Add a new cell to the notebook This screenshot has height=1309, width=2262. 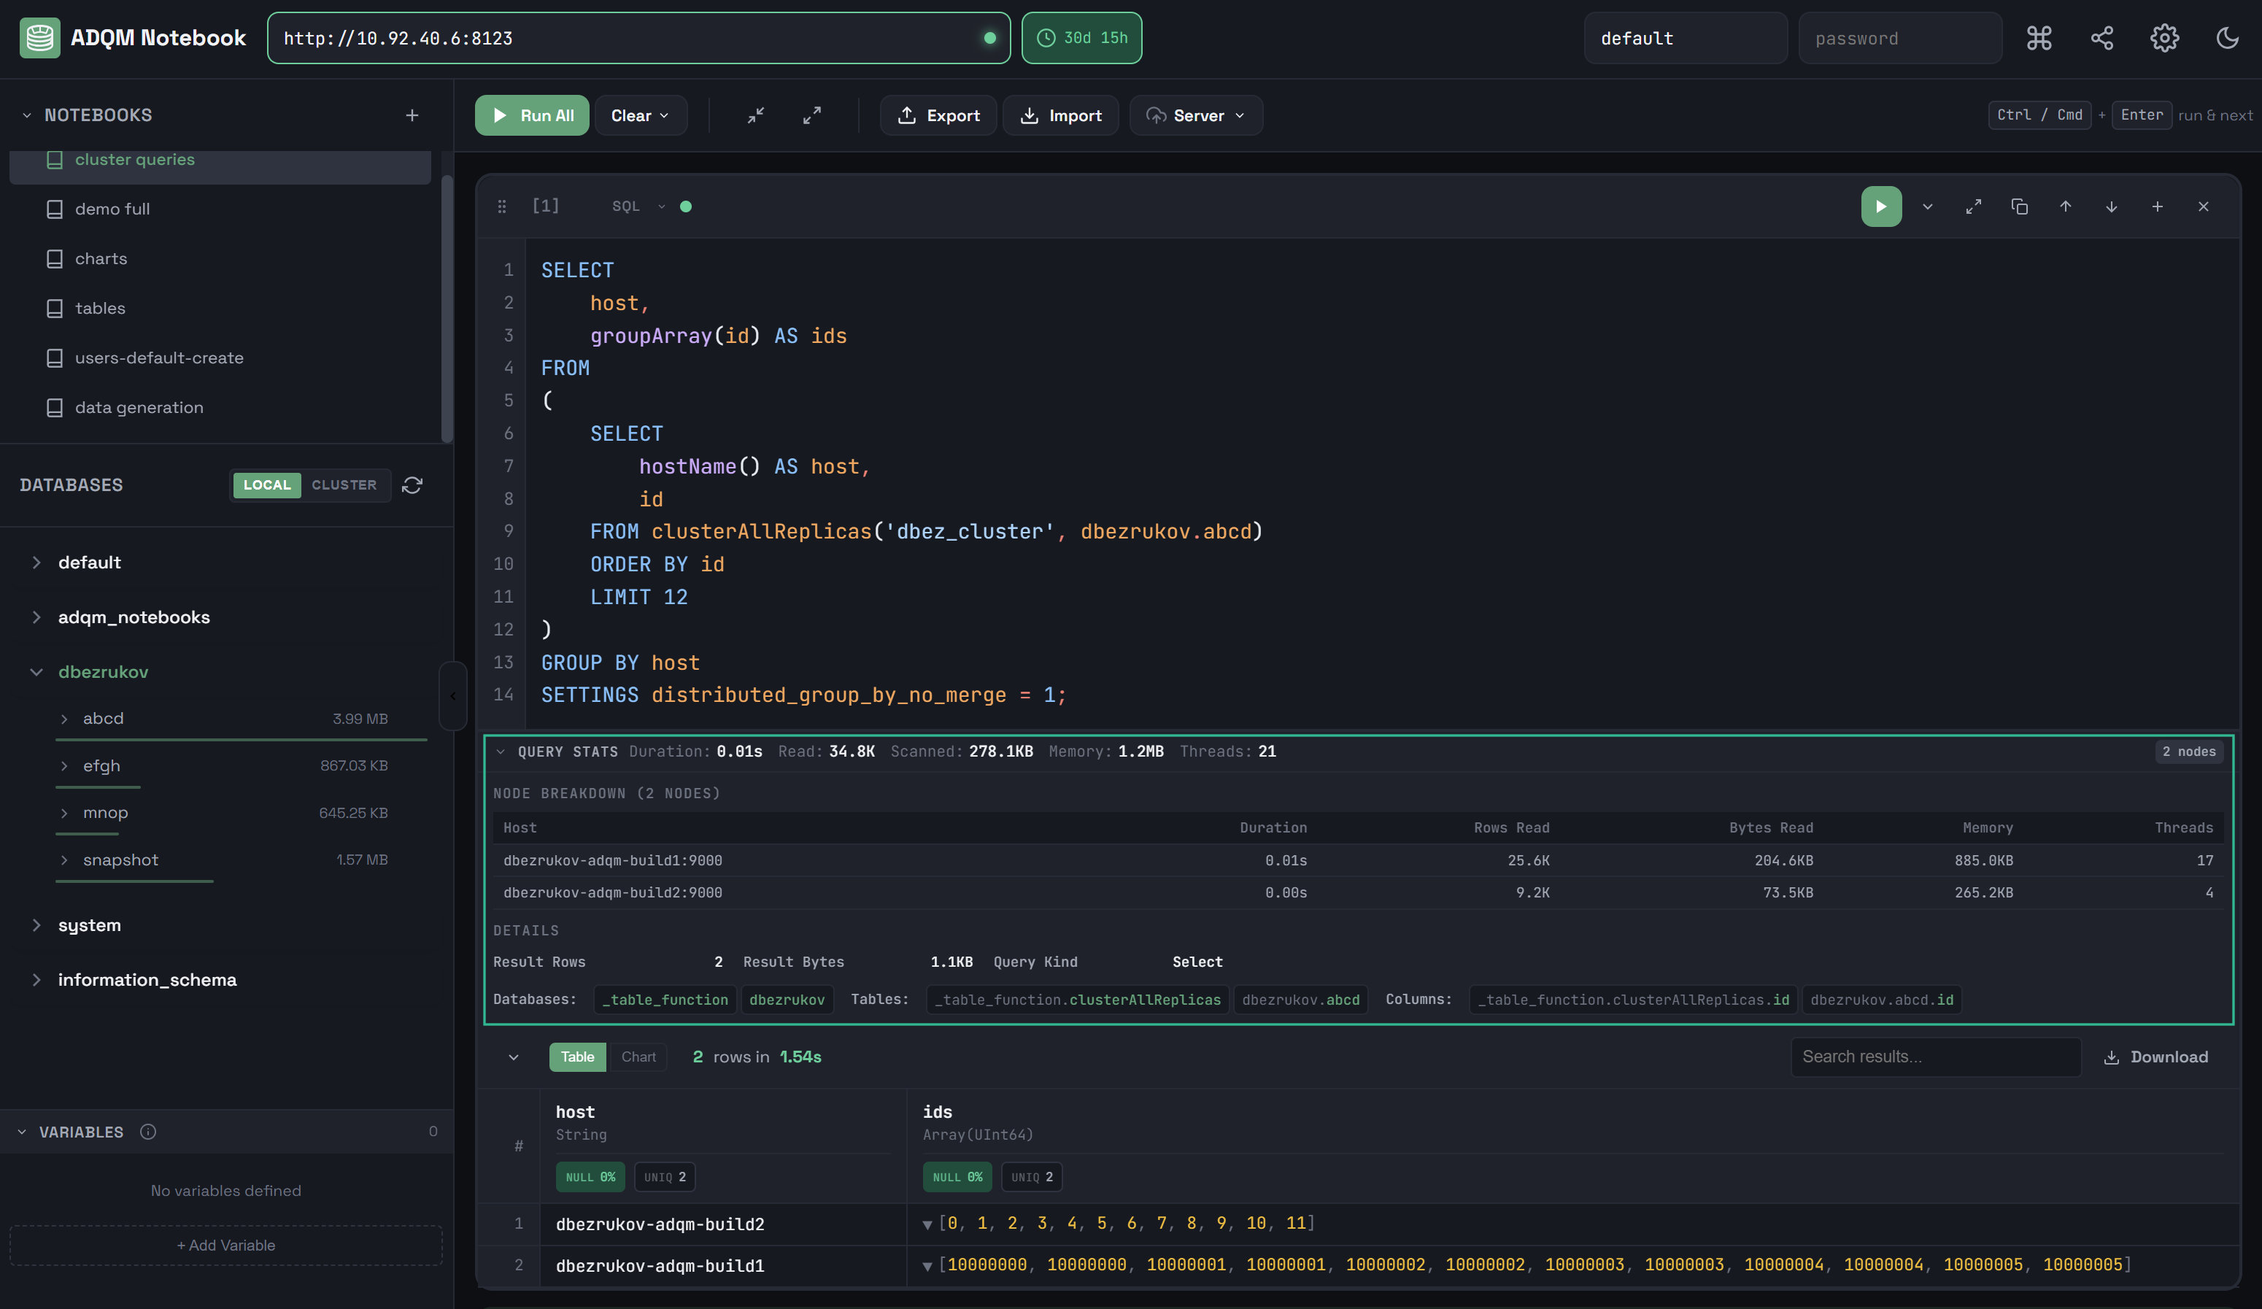pos(2158,206)
